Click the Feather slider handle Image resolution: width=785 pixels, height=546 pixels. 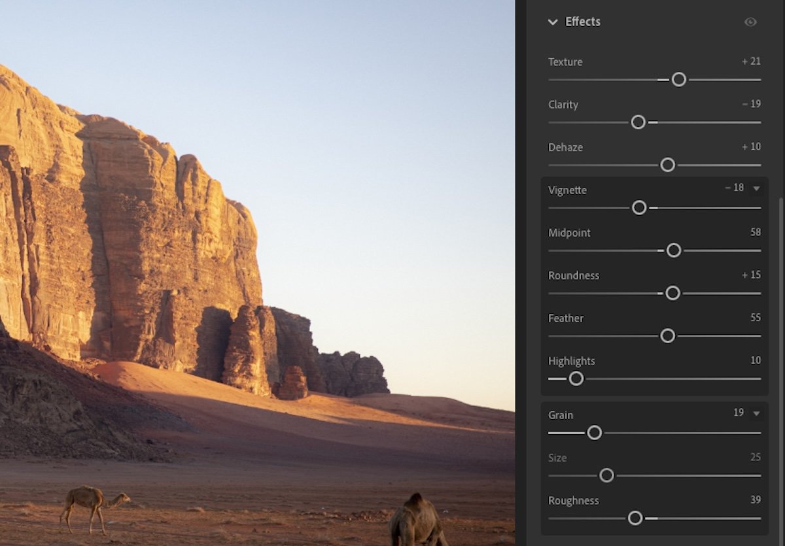(667, 335)
